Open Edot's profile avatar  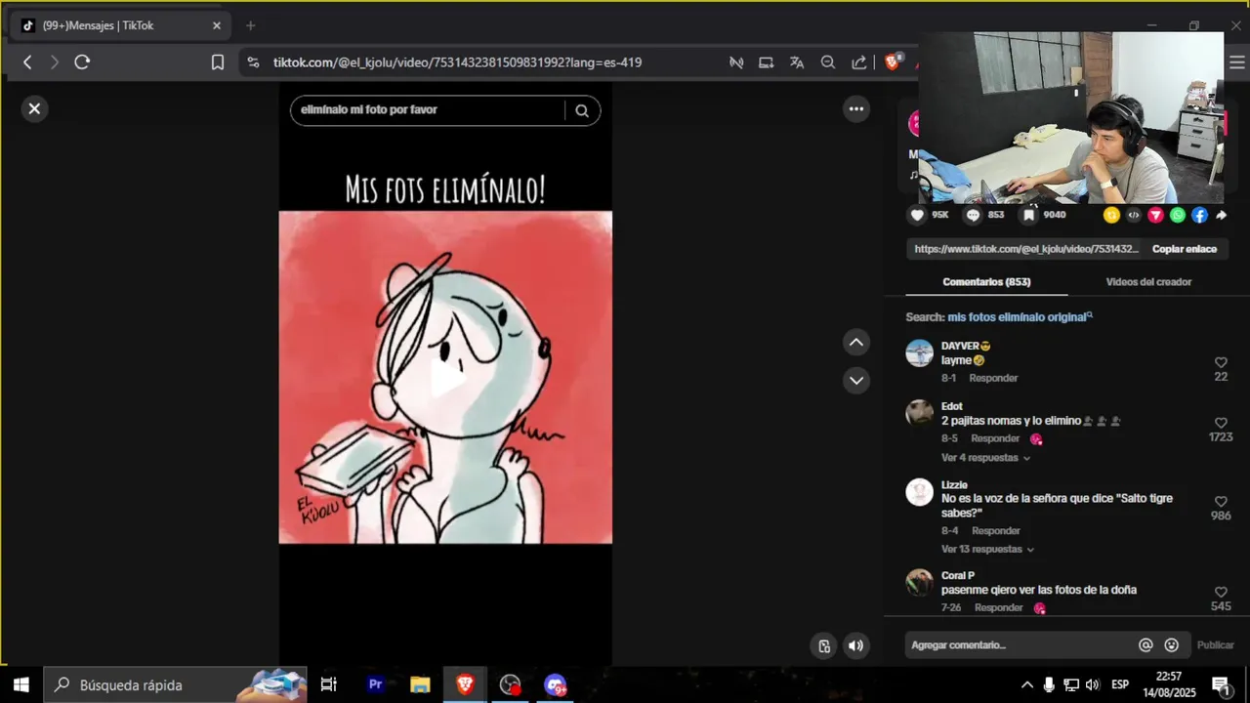919,413
